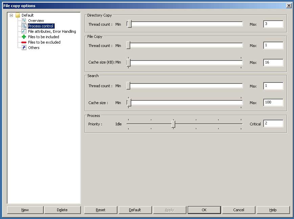Click the red minus Files excluded icon
This screenshot has width=294, height=219.
(24, 42)
